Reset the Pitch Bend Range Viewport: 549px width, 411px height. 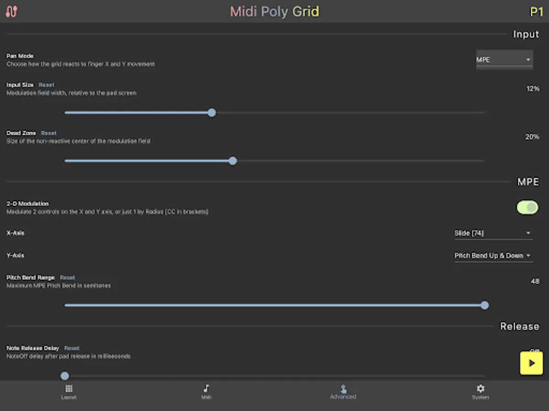coord(67,278)
